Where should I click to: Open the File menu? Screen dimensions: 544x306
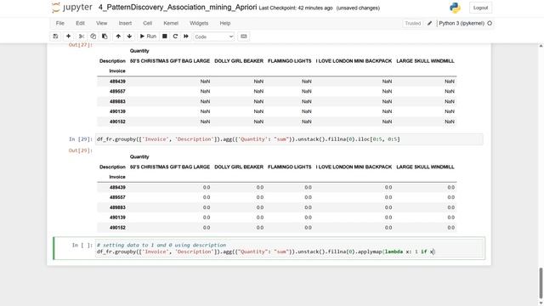[60, 23]
